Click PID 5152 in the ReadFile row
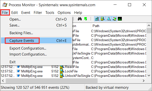This screenshot has height=91, width=152. tap(55, 67)
